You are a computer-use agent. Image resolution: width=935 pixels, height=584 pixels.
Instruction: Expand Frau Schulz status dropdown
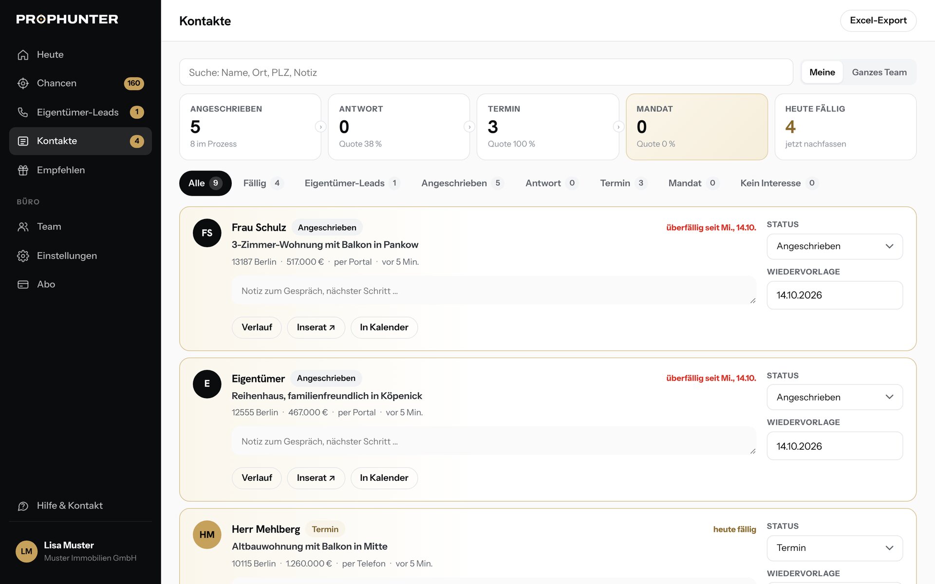[835, 246]
